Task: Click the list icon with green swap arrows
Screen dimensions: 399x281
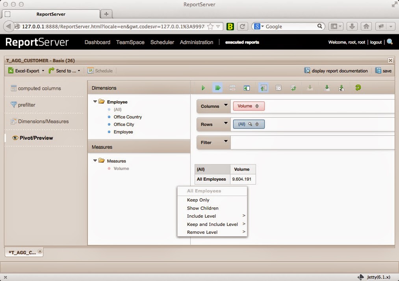Action: pos(293,88)
